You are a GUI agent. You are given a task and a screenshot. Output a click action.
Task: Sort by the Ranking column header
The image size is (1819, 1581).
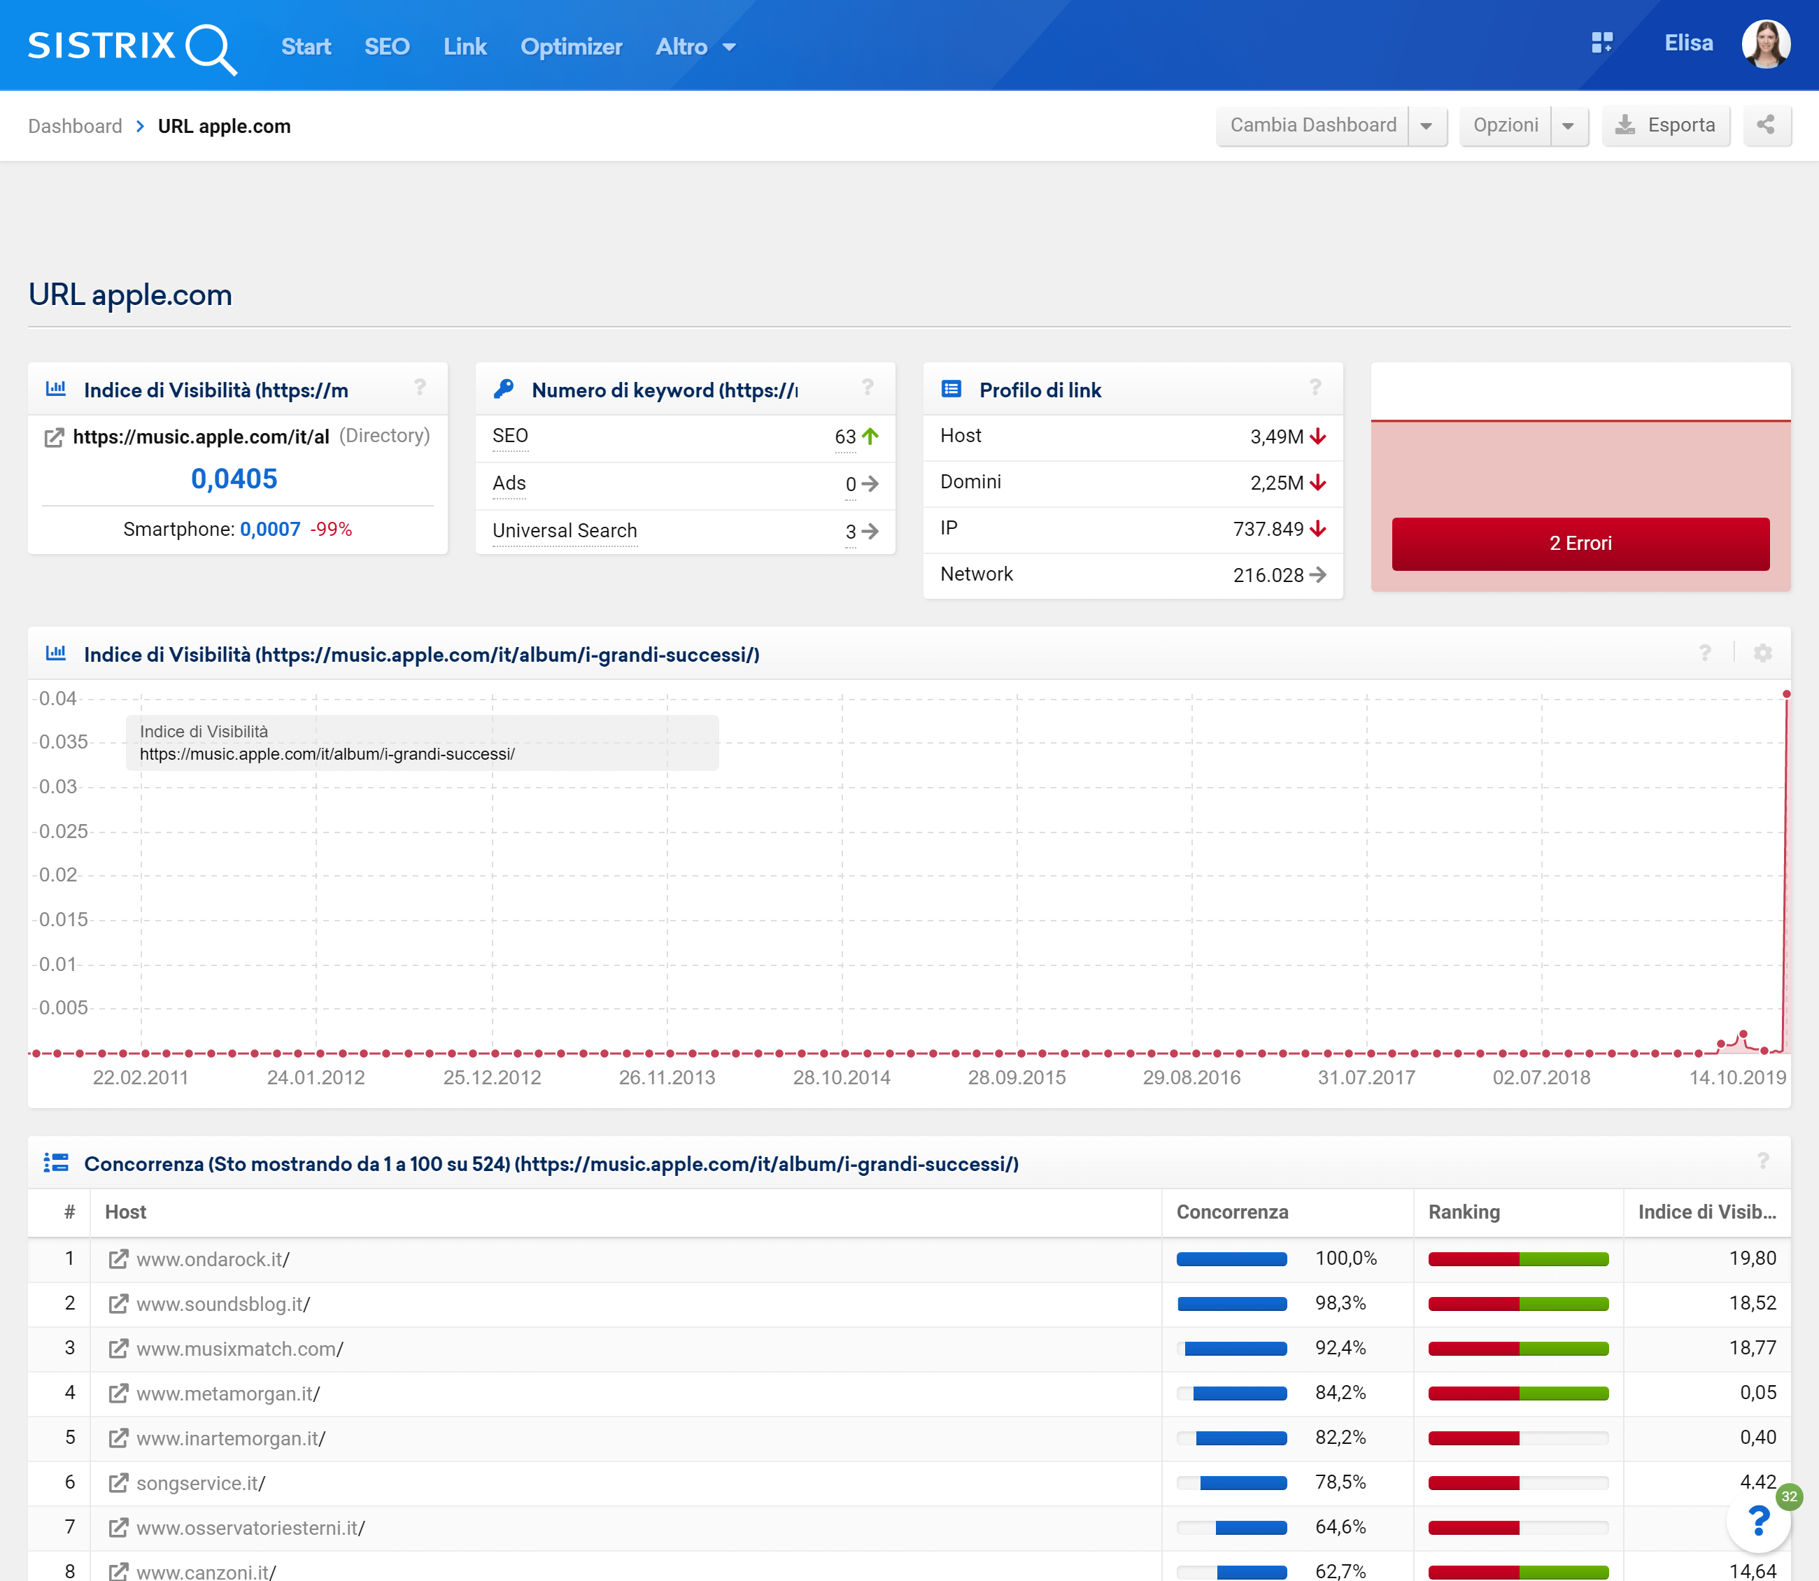tap(1464, 1212)
